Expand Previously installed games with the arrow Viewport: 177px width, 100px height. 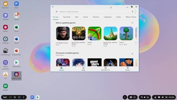[x=132, y=54]
